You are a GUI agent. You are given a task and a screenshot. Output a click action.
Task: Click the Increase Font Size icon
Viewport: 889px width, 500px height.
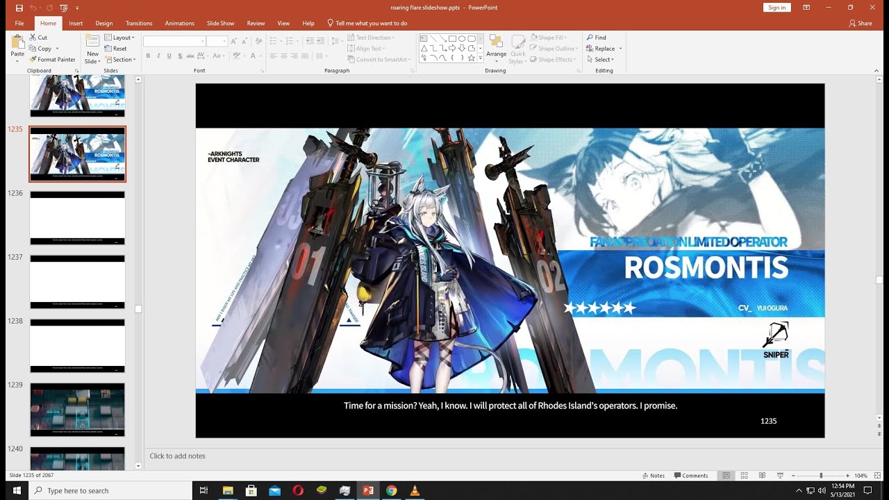tap(234, 42)
